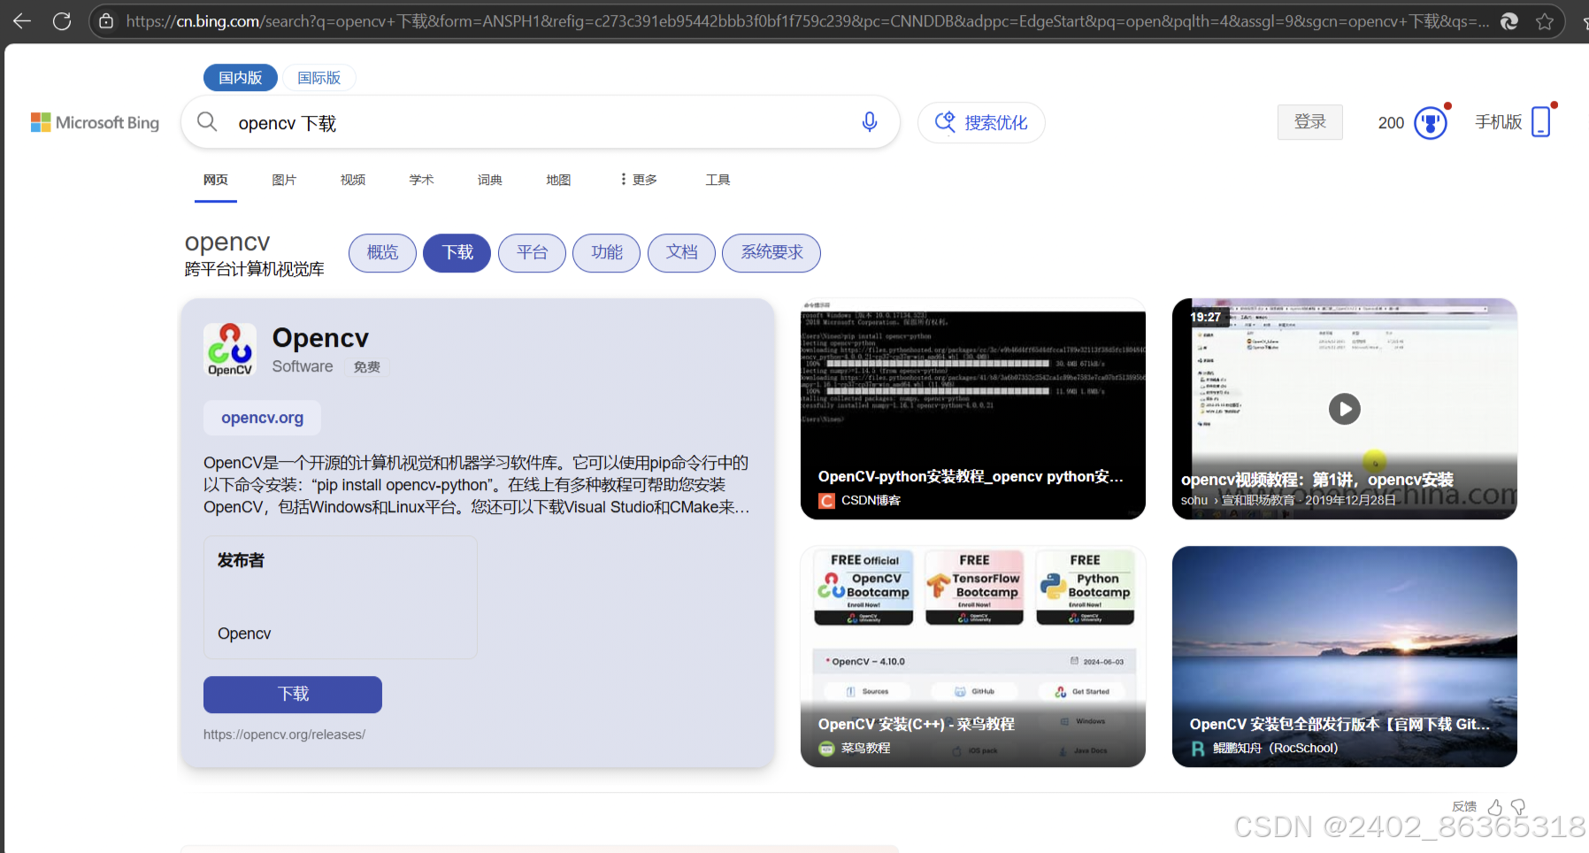1589x853 pixels.
Task: Select the 概览 pill
Action: click(382, 253)
